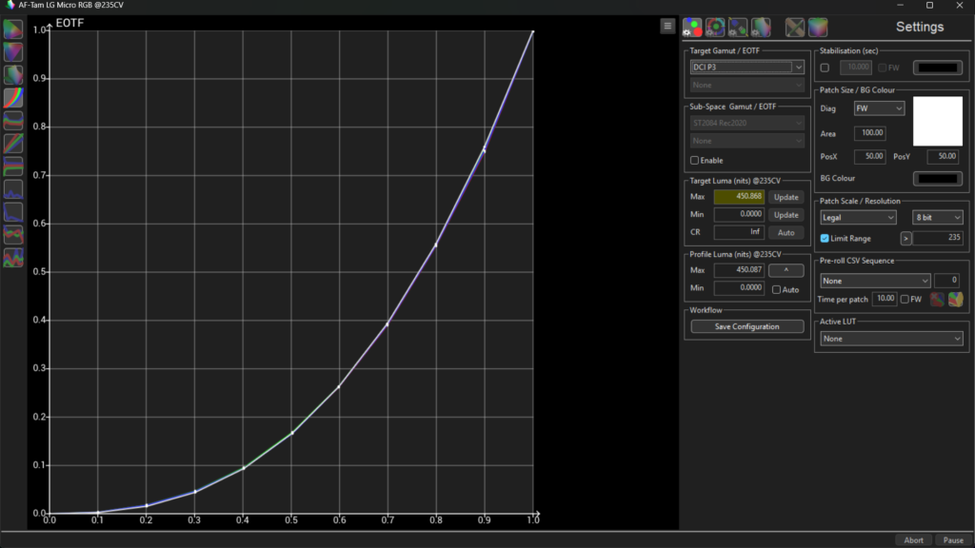The width and height of the screenshot is (975, 548).
Task: Click Save Configuration button
Action: click(x=746, y=327)
